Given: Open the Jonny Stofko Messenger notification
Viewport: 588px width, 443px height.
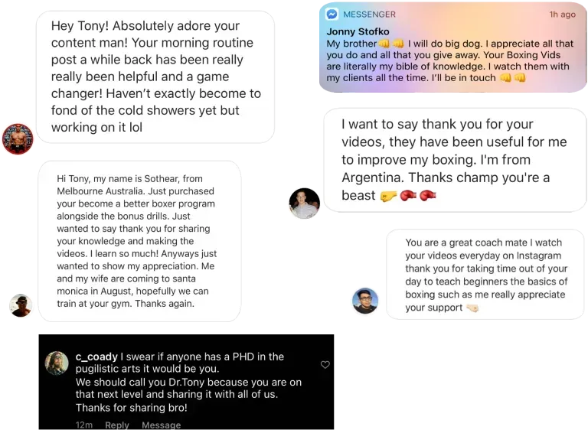Looking at the screenshot, I should point(453,47).
